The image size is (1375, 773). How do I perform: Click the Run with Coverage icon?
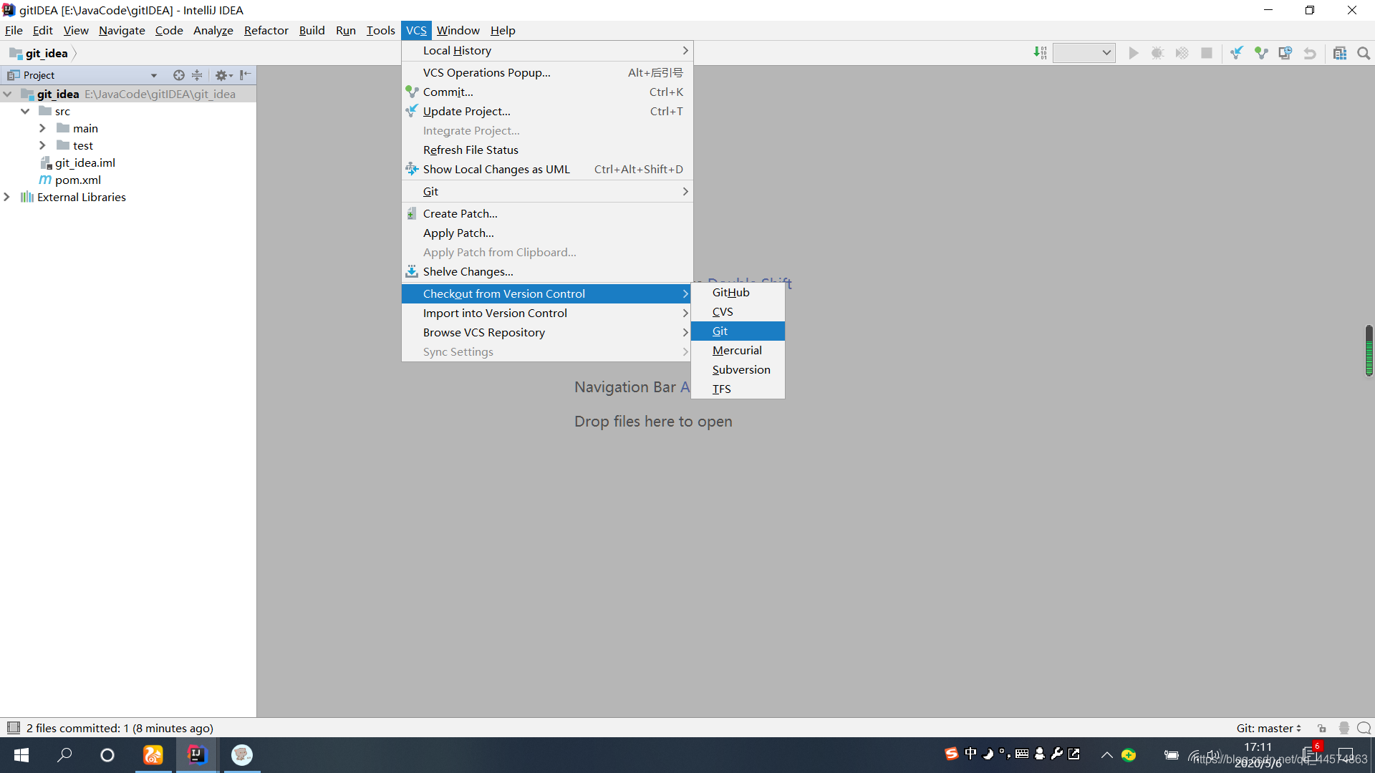(1182, 53)
